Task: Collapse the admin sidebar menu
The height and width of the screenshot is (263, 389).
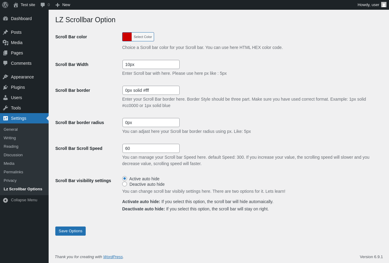Action: click(x=20, y=200)
